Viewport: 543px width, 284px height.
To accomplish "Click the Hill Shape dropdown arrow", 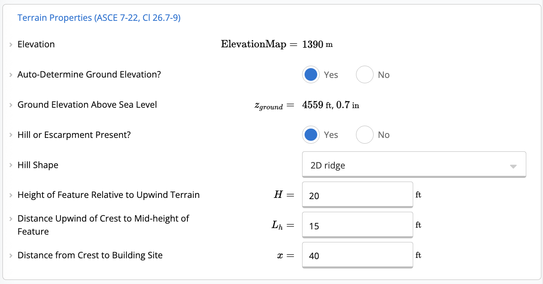I will click(x=513, y=165).
